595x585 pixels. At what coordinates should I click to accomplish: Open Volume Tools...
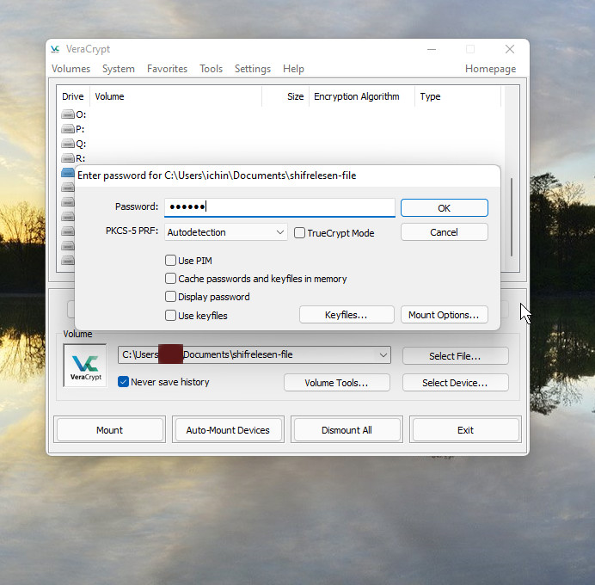pos(336,383)
